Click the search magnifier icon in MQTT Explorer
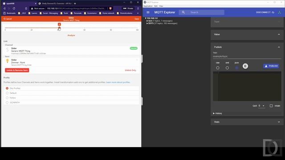The image size is (285, 160). [x=183, y=12]
